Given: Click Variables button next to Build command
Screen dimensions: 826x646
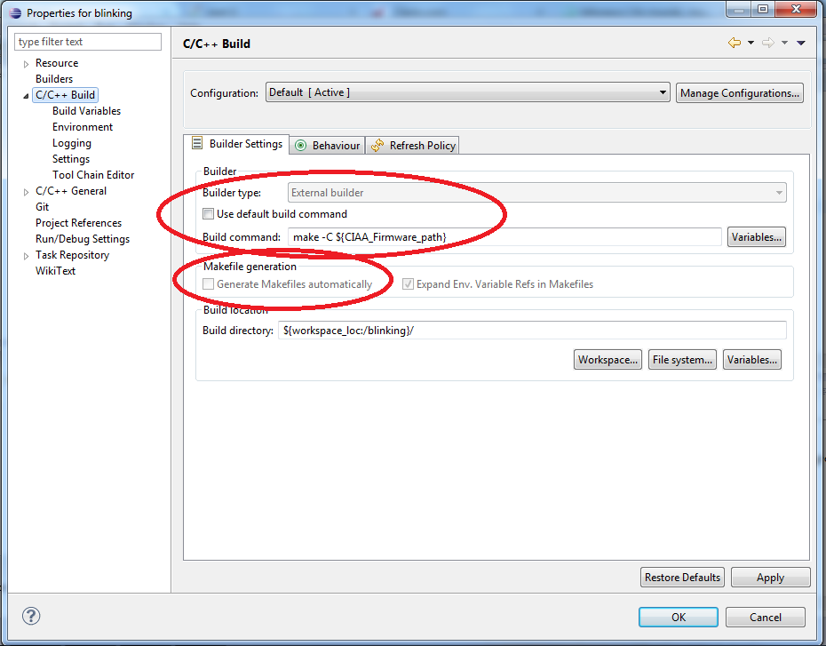Looking at the screenshot, I should [x=757, y=237].
